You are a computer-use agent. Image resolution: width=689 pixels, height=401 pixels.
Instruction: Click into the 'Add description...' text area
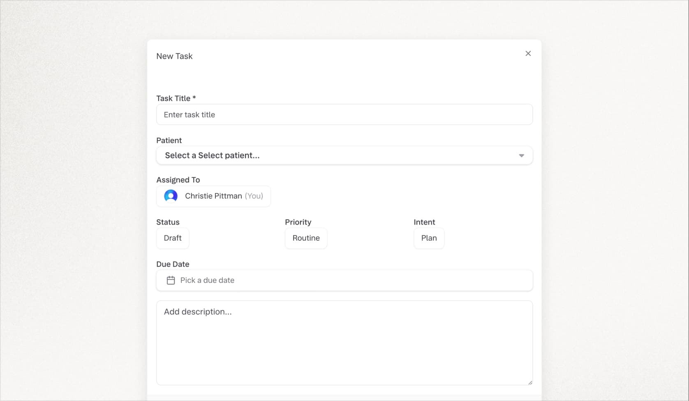(x=344, y=343)
